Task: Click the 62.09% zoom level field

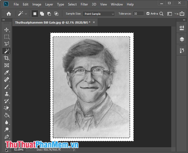Action: coord(19,150)
